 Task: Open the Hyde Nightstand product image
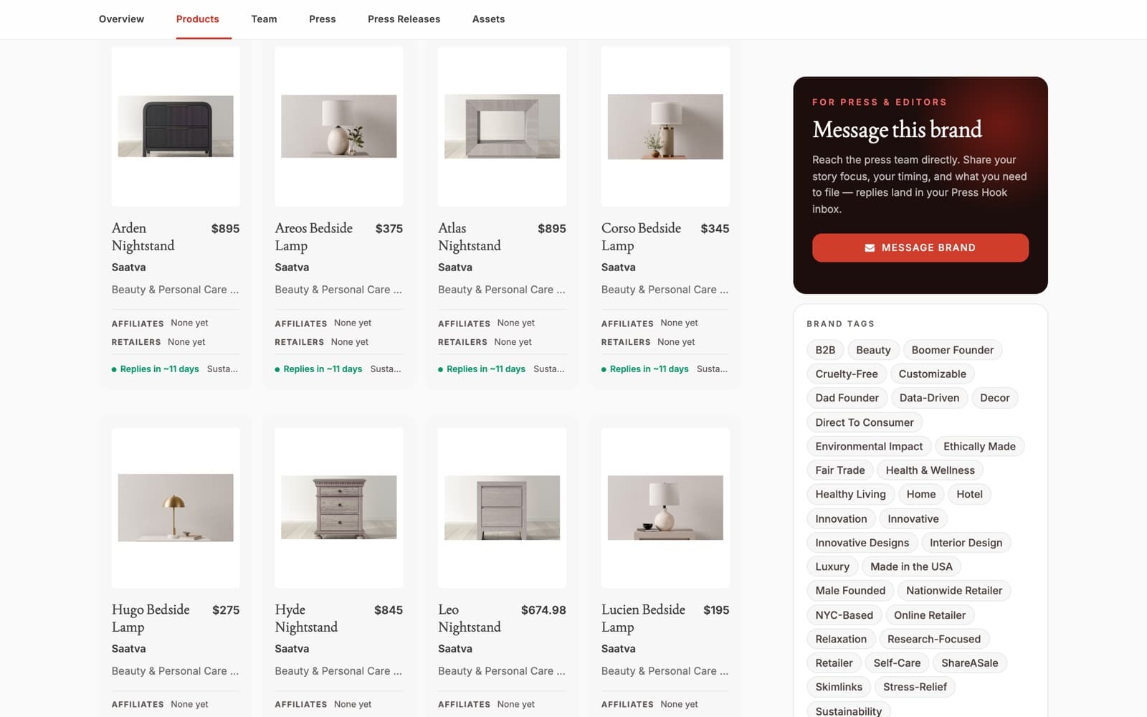coord(339,508)
